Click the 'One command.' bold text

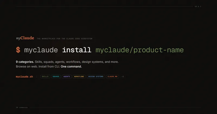point(71,66)
